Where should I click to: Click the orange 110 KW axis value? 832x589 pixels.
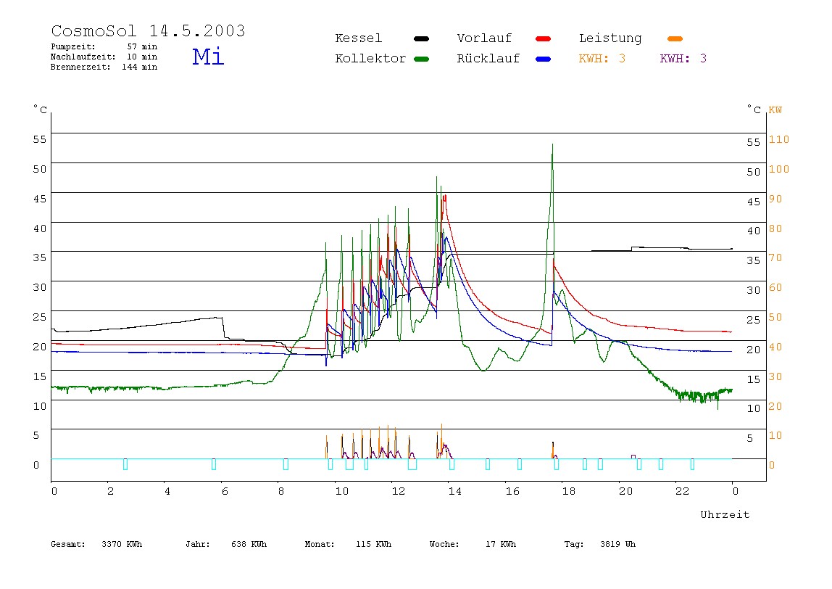[x=779, y=139]
